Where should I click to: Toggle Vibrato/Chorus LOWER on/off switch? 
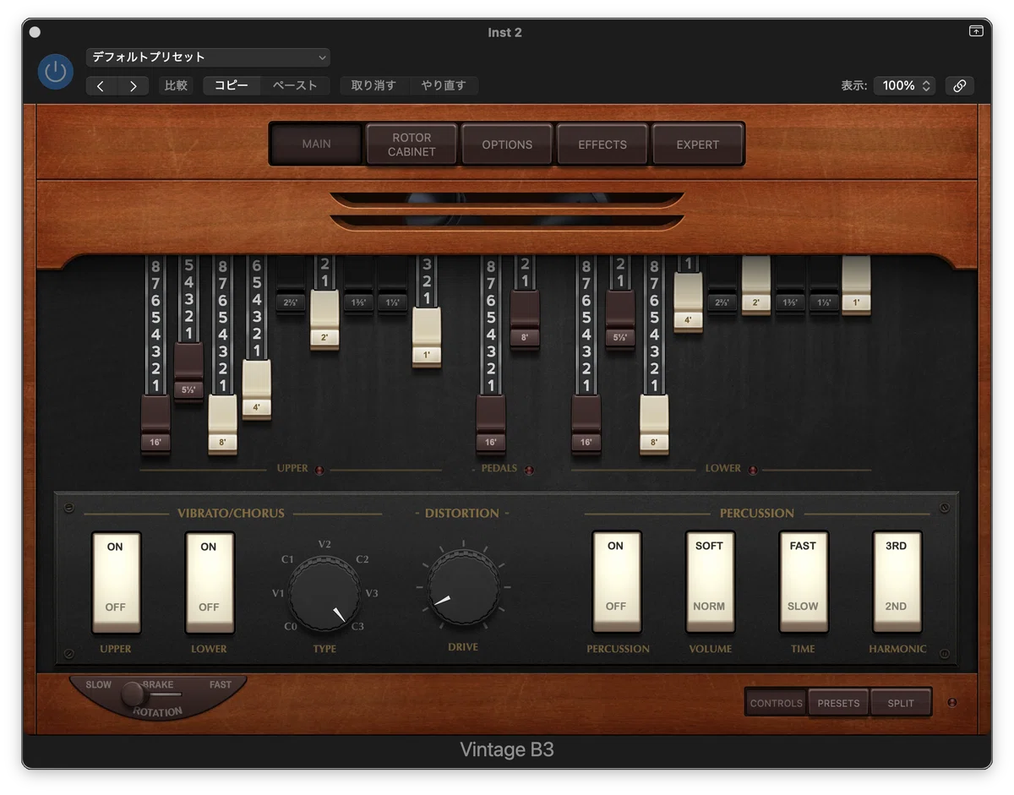(x=210, y=581)
